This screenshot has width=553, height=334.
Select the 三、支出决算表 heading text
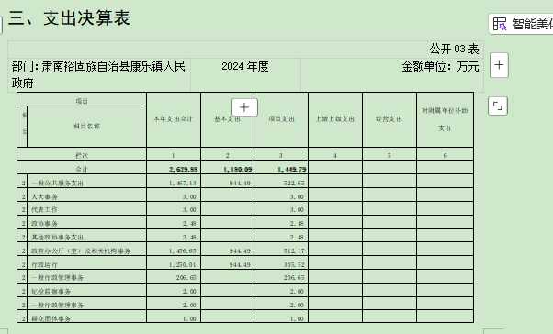coord(69,18)
